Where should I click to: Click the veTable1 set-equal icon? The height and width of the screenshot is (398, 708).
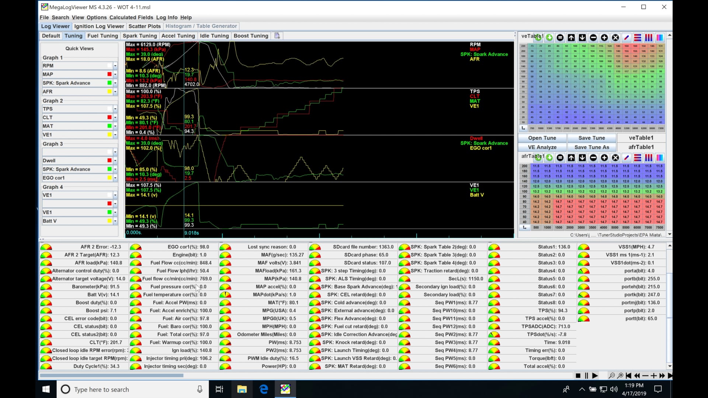(560, 38)
